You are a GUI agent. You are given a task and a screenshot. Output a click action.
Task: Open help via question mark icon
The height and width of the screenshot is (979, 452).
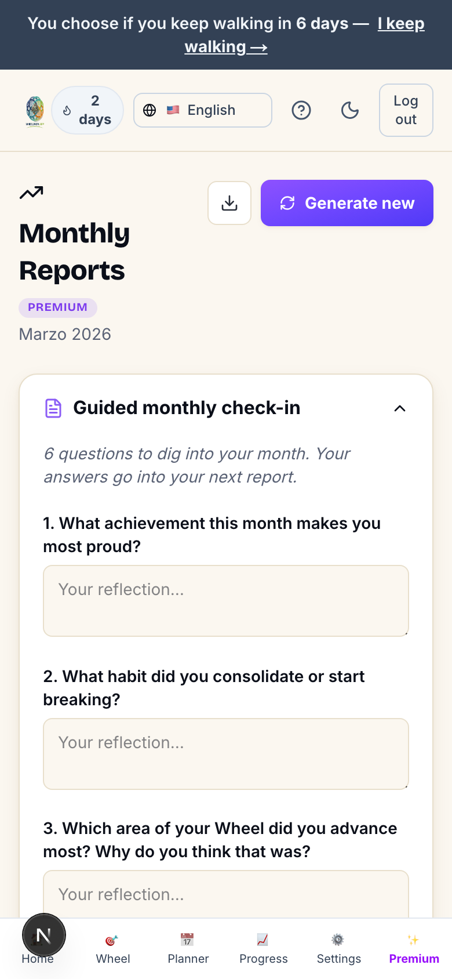tap(301, 110)
